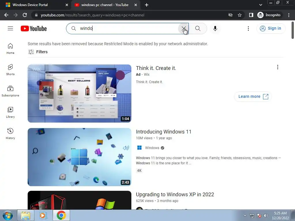Open Subscriptions in the sidebar
The height and width of the screenshot is (221, 295).
10,91
